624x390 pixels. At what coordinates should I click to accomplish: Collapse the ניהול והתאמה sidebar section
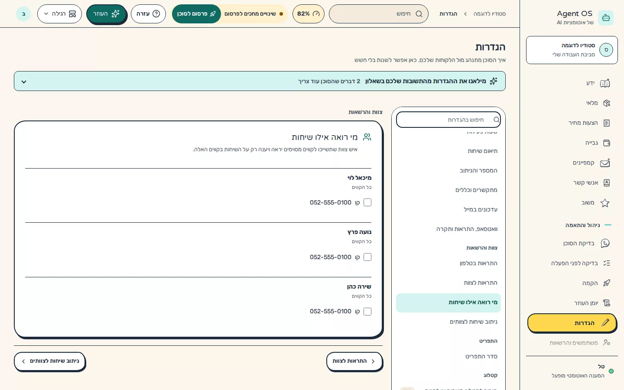tap(588, 225)
